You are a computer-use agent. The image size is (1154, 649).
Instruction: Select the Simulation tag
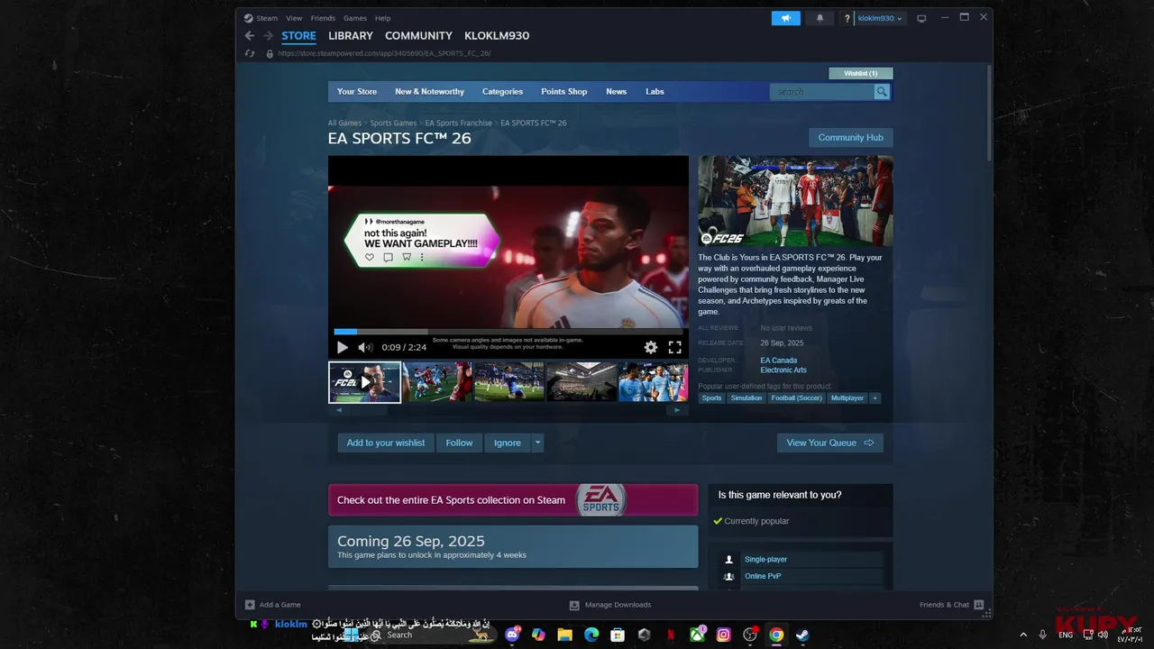point(746,398)
